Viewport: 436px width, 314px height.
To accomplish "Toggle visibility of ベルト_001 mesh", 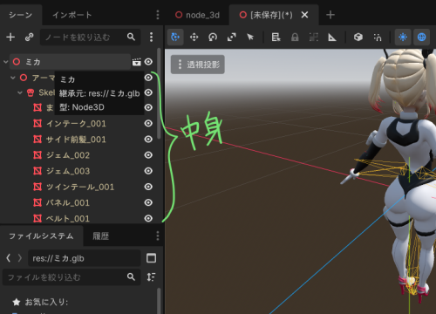I will (148, 218).
